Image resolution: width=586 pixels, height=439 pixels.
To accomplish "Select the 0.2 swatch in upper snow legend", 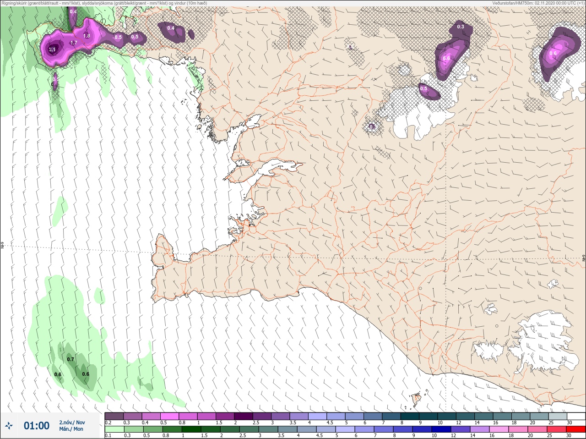I will tap(114, 416).
